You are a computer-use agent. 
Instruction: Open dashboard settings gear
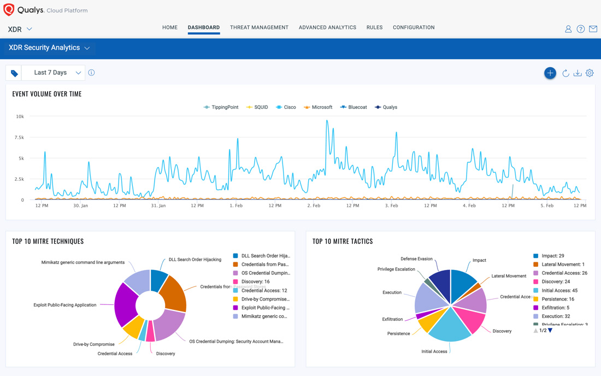(590, 73)
